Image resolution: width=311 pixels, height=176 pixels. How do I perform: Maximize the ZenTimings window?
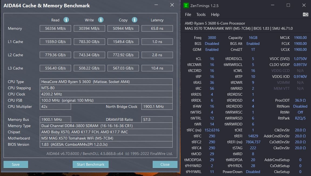288,5
